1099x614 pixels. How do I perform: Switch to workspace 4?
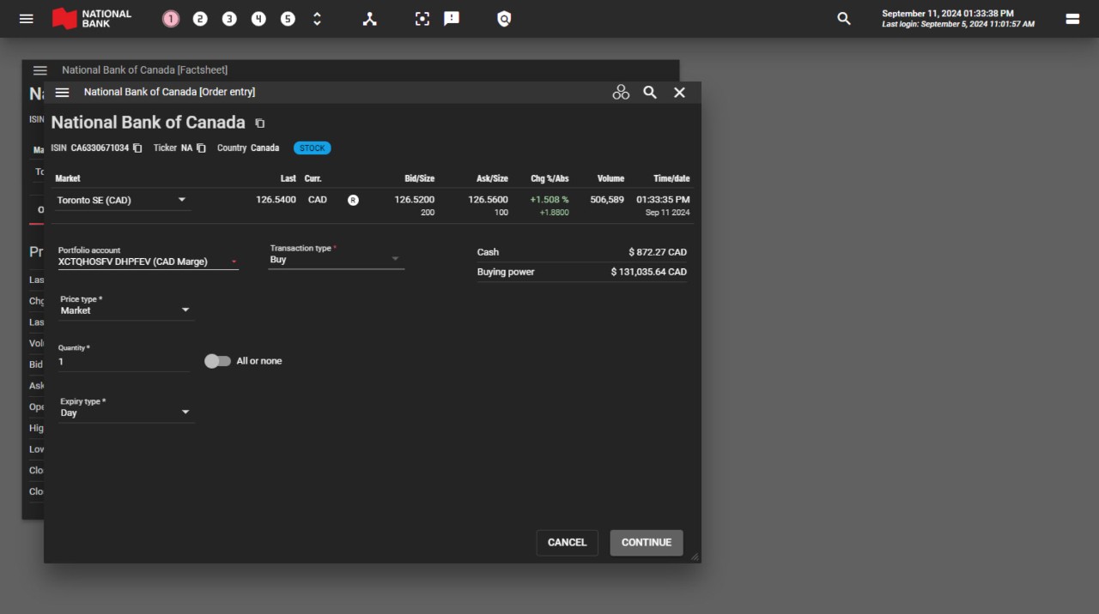tap(258, 19)
